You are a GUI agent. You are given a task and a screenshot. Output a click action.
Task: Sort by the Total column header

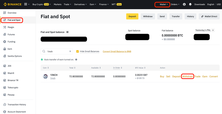click(72, 68)
